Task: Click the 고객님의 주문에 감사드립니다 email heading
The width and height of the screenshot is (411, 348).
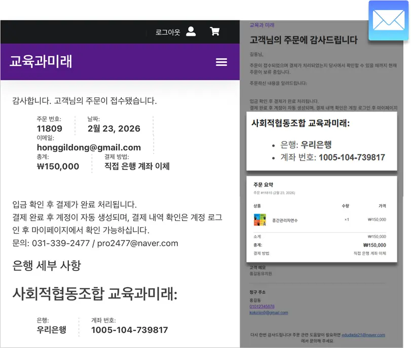Action: [x=304, y=40]
